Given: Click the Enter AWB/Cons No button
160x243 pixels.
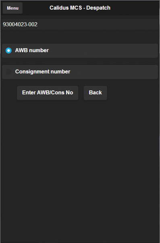Looking at the screenshot, I should pos(48,93).
